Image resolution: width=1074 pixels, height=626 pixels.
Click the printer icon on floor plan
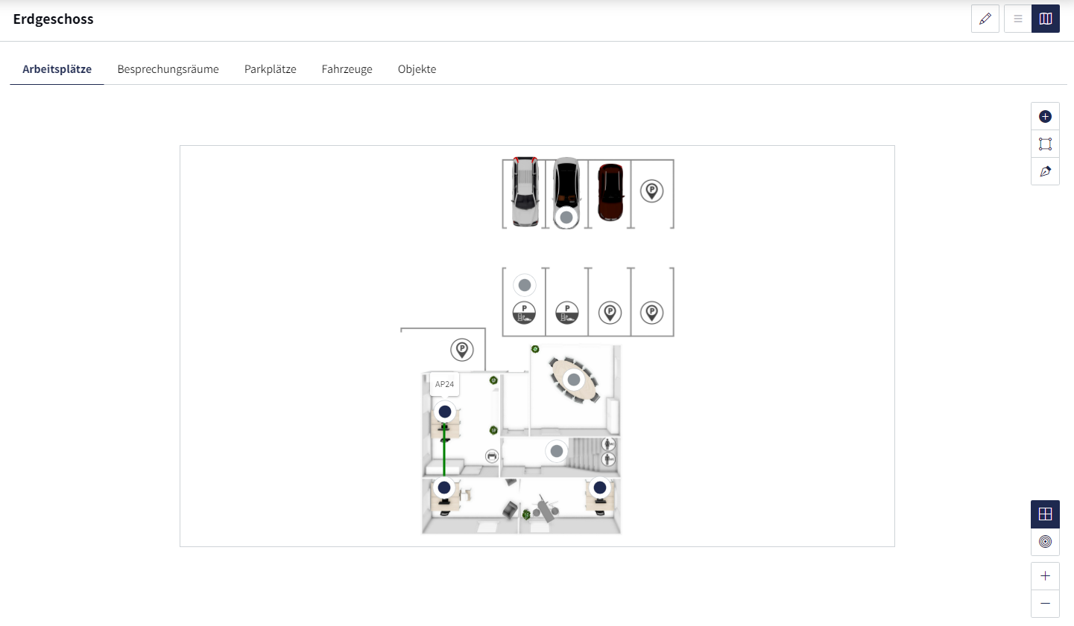[492, 456]
